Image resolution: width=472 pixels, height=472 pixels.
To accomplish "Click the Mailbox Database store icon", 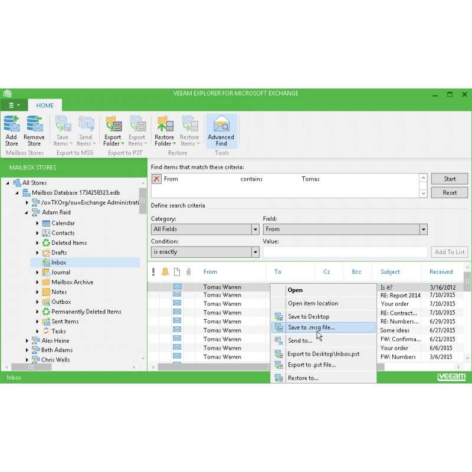I will click(x=27, y=193).
